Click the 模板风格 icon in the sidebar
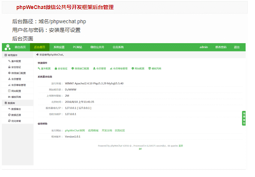 [x=9, y=97]
